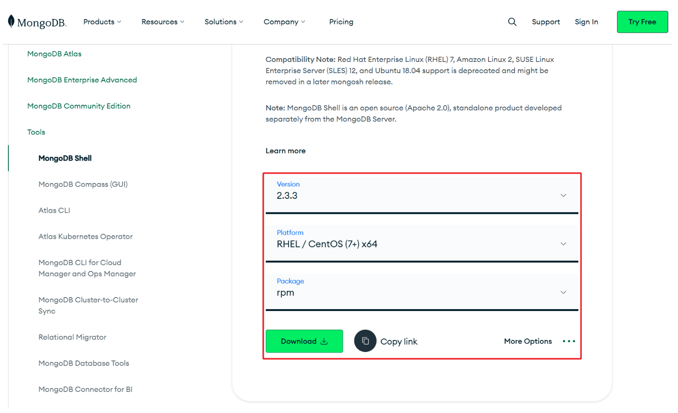Click the Note about MongoDB Shell open source
This screenshot has width=678, height=413.
pyautogui.click(x=414, y=114)
